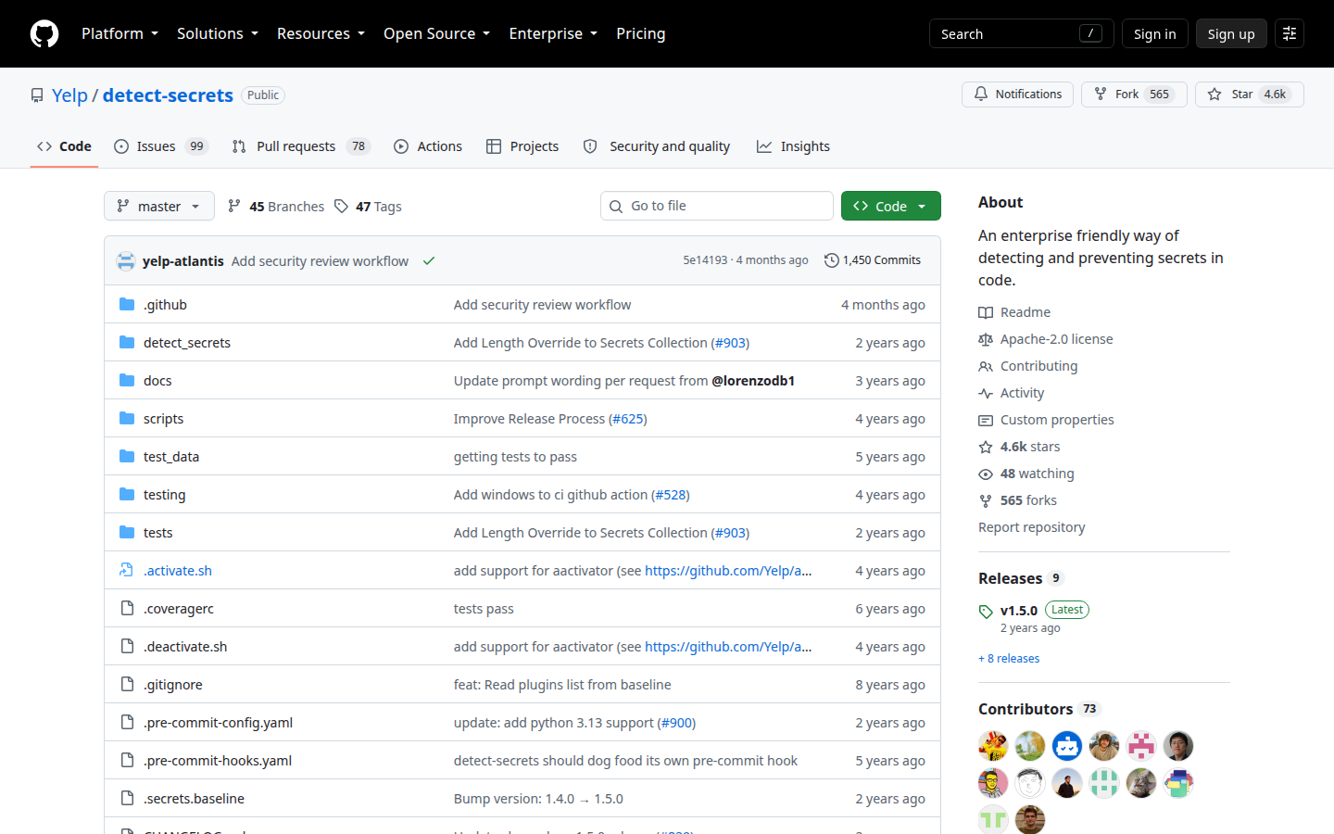View the 48 watching list

[x=1026, y=474]
